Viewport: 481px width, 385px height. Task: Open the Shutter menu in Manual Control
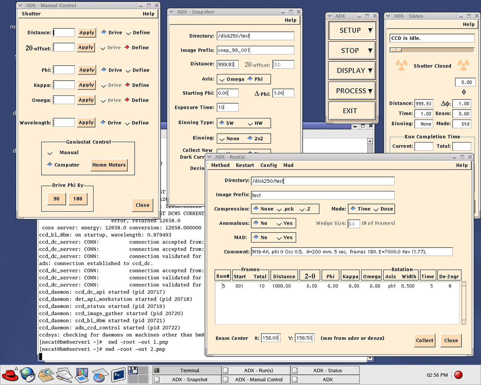[31, 14]
